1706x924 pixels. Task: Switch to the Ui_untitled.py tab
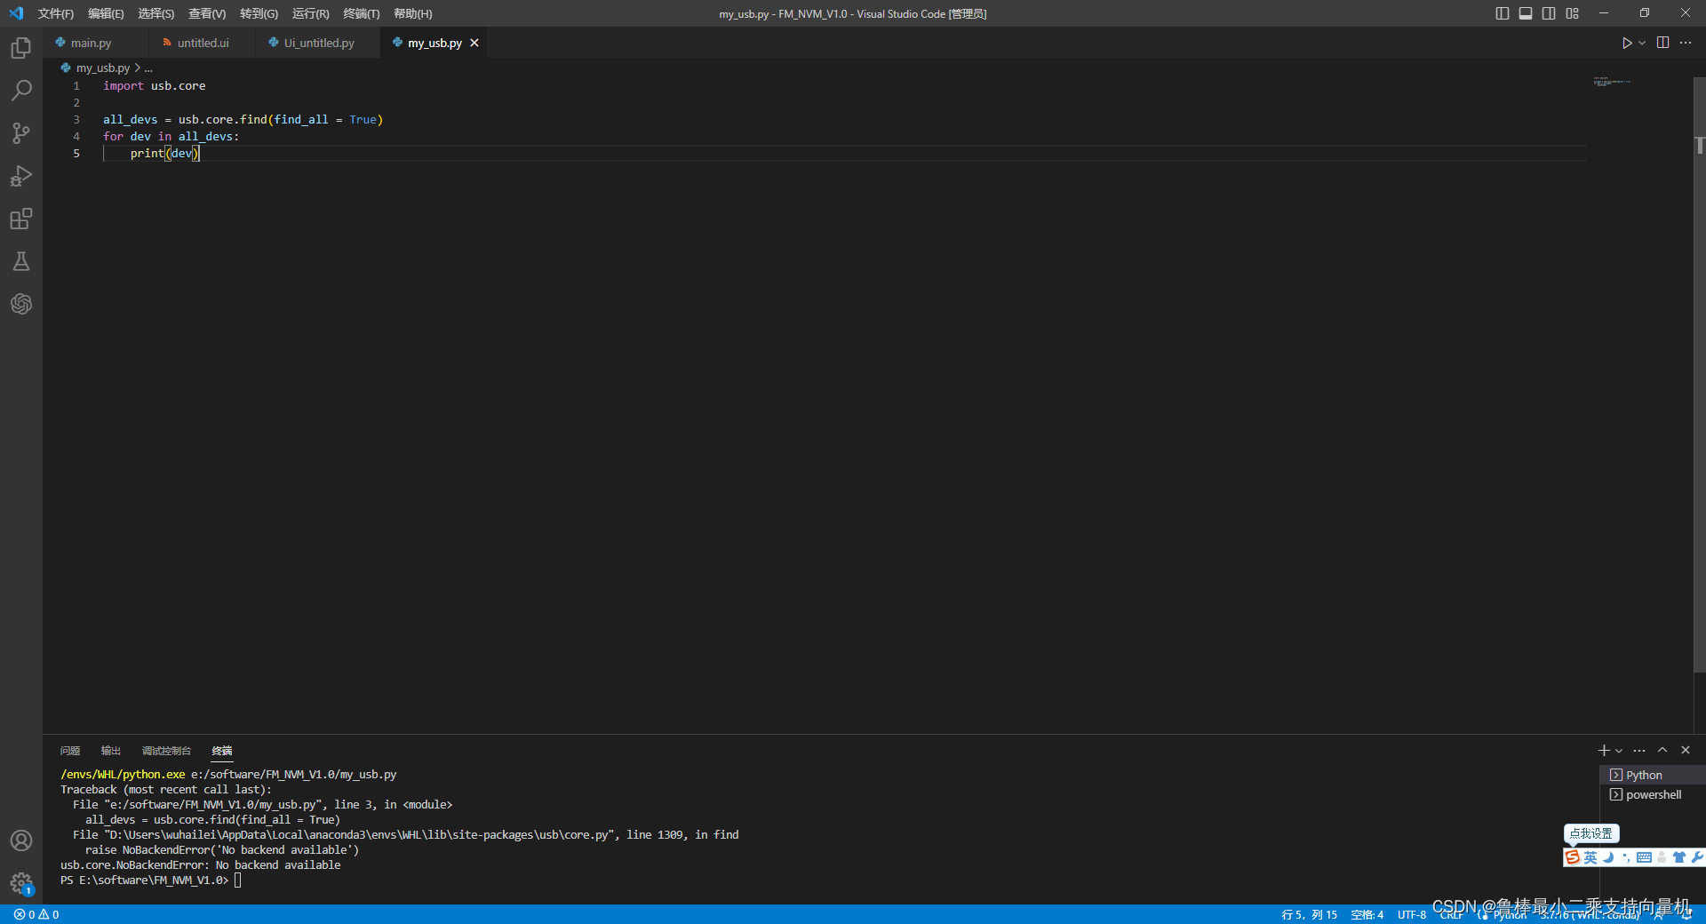[x=319, y=43]
